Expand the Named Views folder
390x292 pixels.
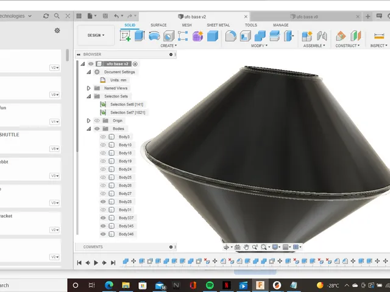pyautogui.click(x=88, y=88)
